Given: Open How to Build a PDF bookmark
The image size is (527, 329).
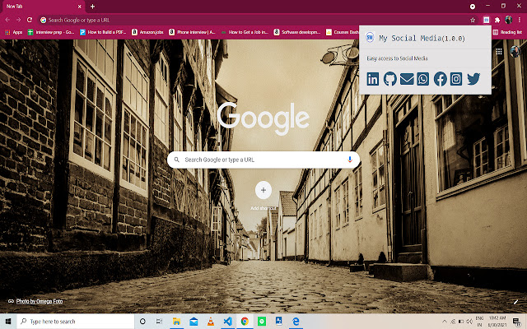Looking at the screenshot, I should pyautogui.click(x=103, y=32).
